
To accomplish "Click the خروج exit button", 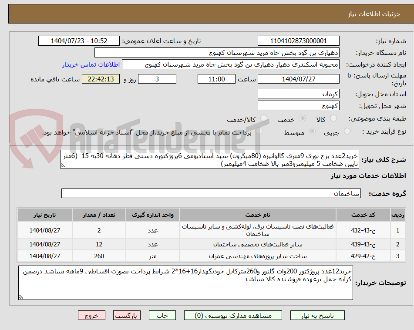I will click(92, 315).
